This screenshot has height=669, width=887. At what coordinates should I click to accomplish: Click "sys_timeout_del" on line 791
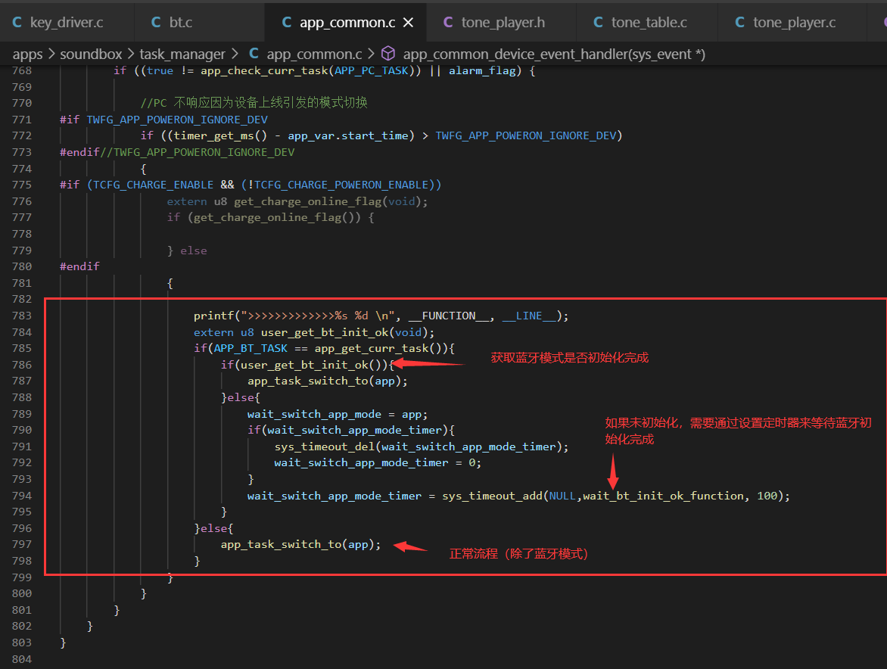pyautogui.click(x=325, y=447)
